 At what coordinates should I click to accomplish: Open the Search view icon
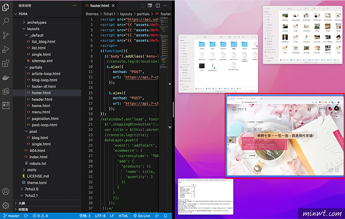6,21
